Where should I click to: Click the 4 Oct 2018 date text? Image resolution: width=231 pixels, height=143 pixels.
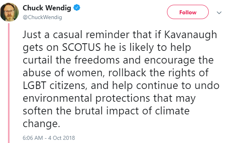62,138
